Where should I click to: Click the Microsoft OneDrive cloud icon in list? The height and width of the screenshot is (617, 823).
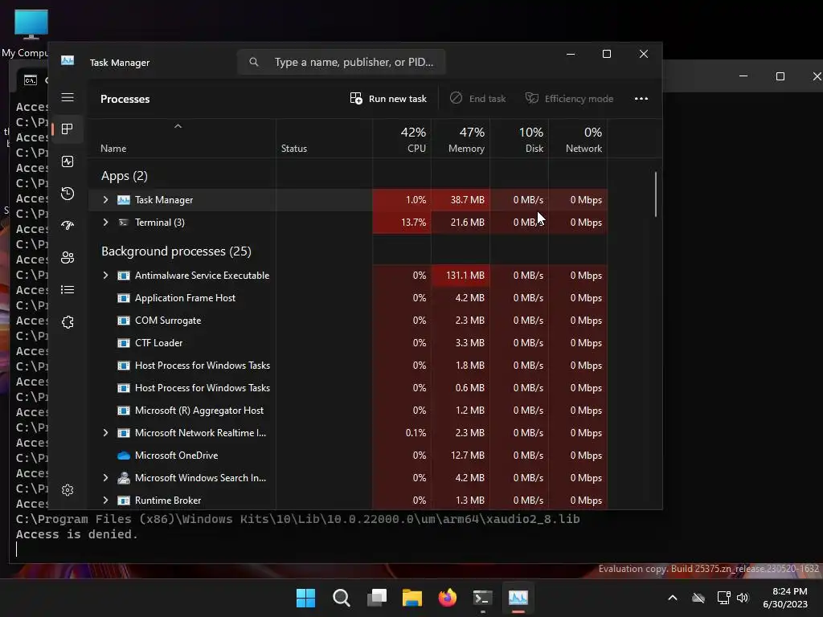[x=123, y=456]
